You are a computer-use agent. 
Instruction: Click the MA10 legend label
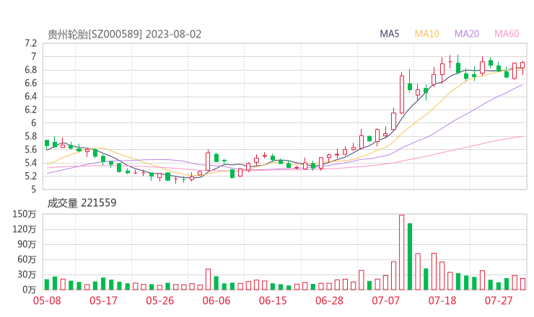[x=426, y=34]
